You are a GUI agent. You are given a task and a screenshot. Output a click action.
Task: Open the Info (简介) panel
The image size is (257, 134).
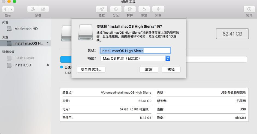tap(249, 9)
